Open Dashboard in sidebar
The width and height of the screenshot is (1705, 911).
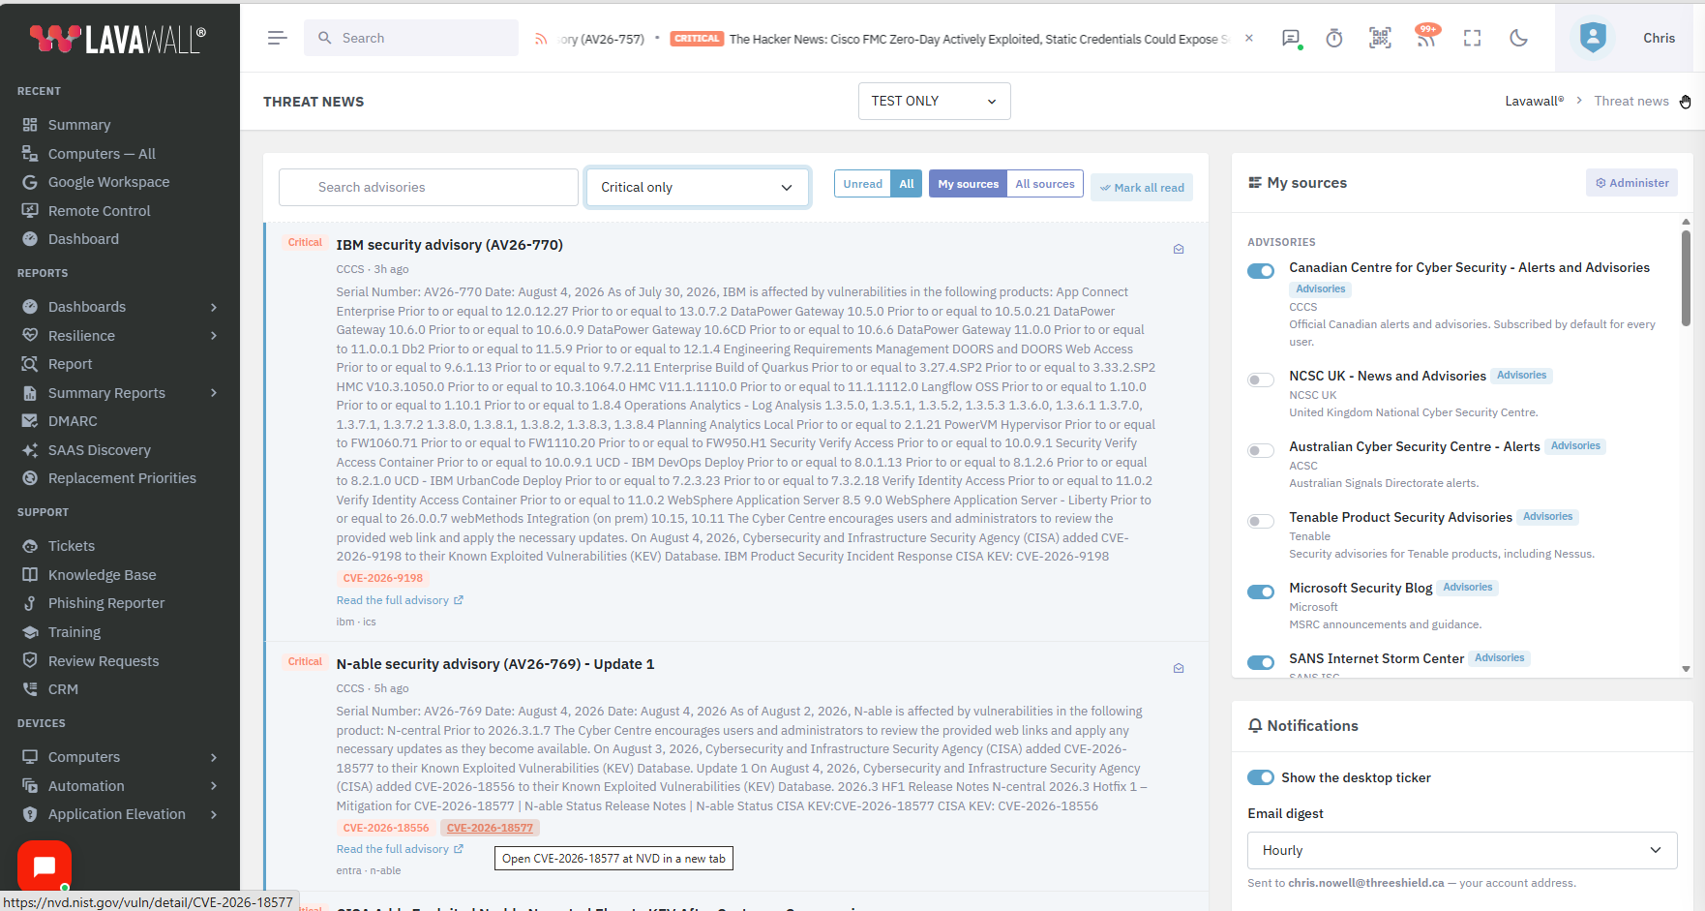(x=83, y=239)
